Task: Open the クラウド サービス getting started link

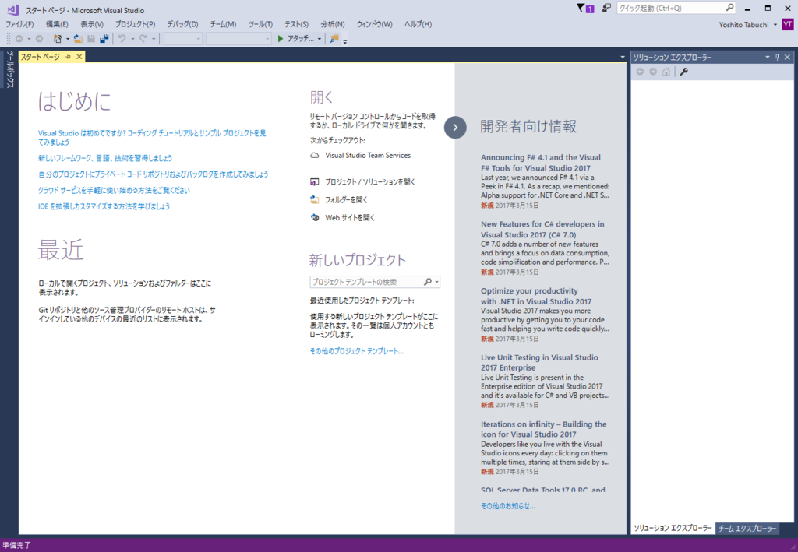Action: (114, 190)
